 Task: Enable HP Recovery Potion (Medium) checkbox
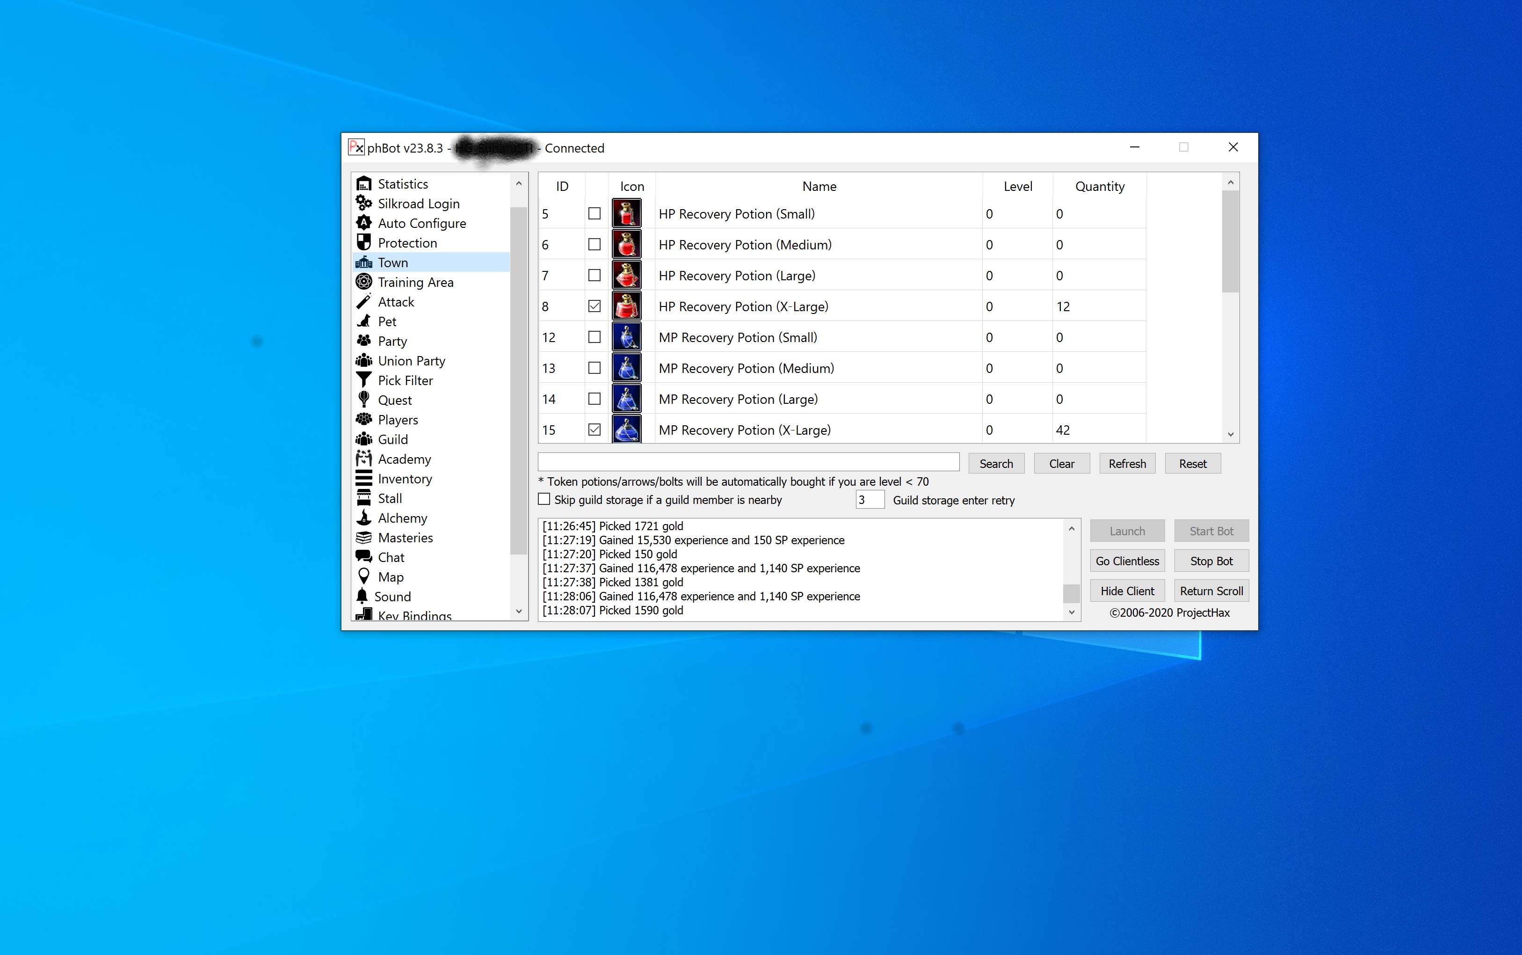point(594,244)
